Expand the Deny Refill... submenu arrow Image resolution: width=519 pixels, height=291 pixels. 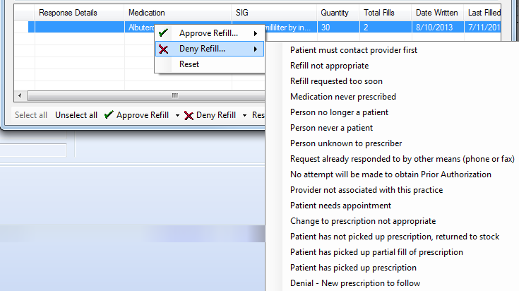[256, 49]
